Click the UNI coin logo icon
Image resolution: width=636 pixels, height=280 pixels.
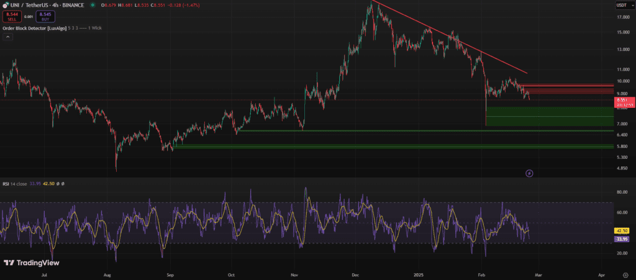pos(6,5)
